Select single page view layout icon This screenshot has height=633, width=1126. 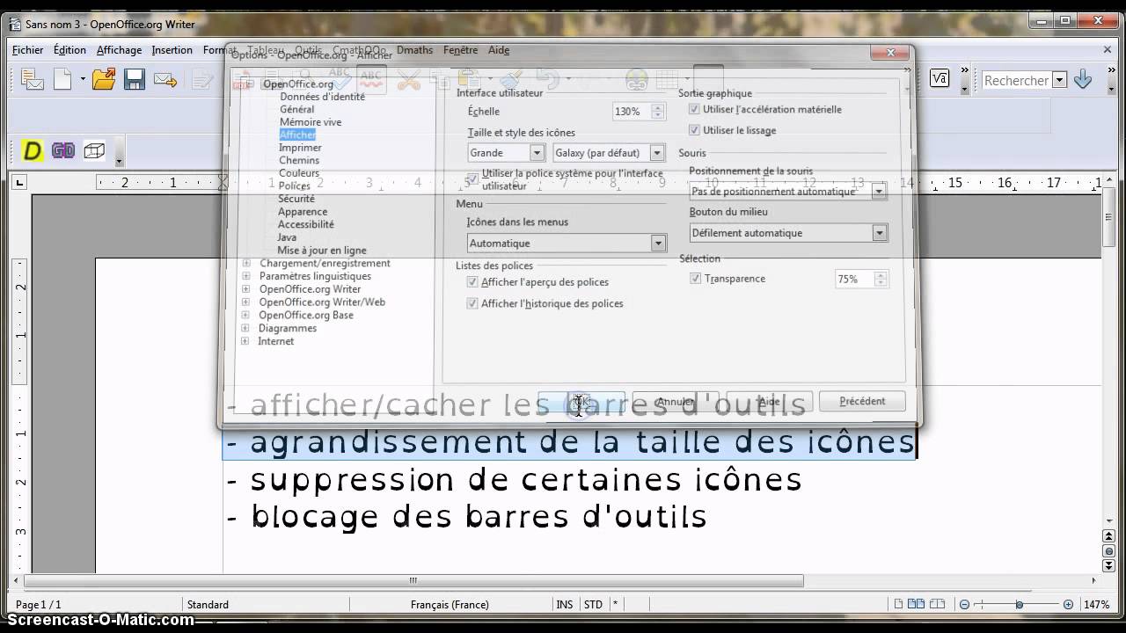pos(898,604)
